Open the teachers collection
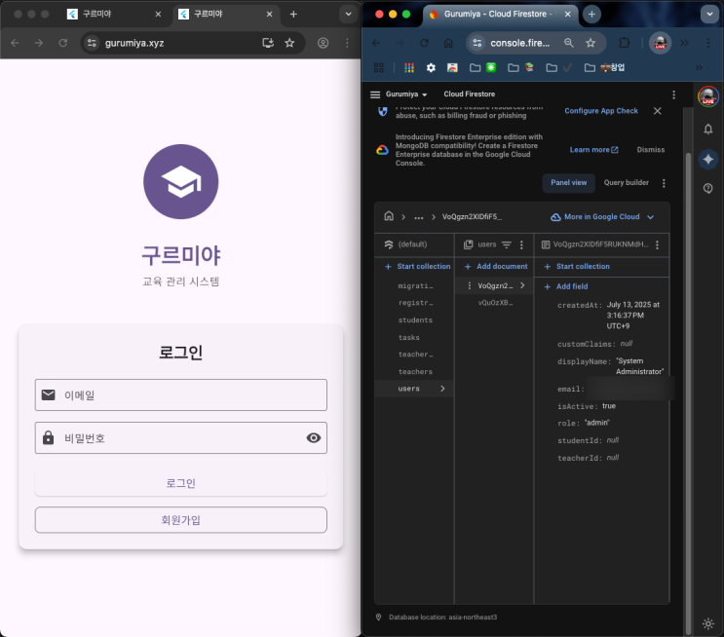 coord(415,372)
